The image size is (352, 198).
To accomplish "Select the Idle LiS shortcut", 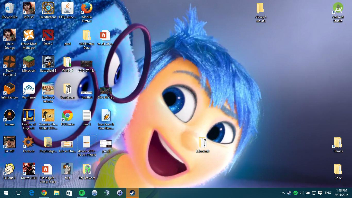I will [x=29, y=10].
